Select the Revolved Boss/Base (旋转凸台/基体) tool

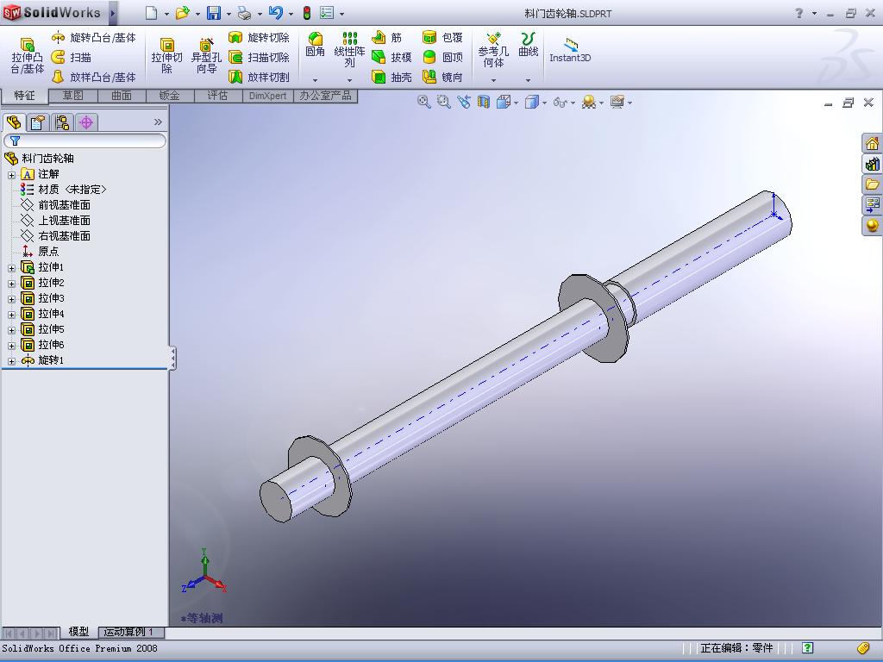(x=93, y=38)
